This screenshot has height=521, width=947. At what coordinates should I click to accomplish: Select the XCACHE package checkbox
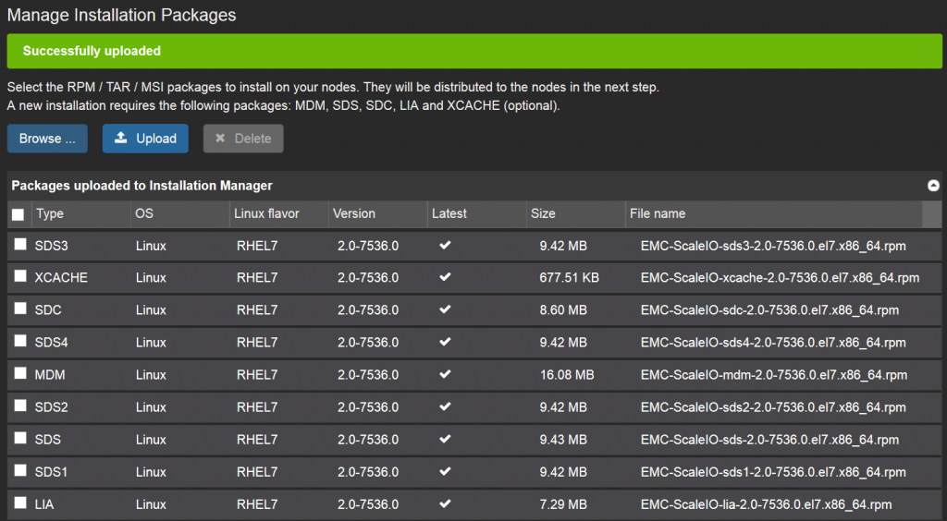point(20,276)
